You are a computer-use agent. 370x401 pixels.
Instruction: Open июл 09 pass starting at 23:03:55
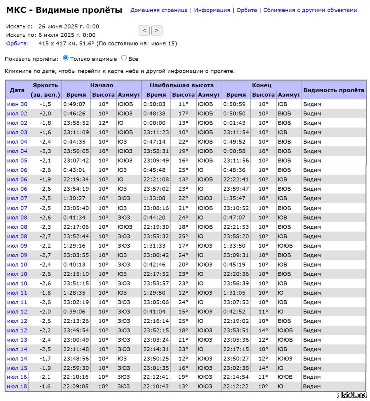(x=17, y=255)
